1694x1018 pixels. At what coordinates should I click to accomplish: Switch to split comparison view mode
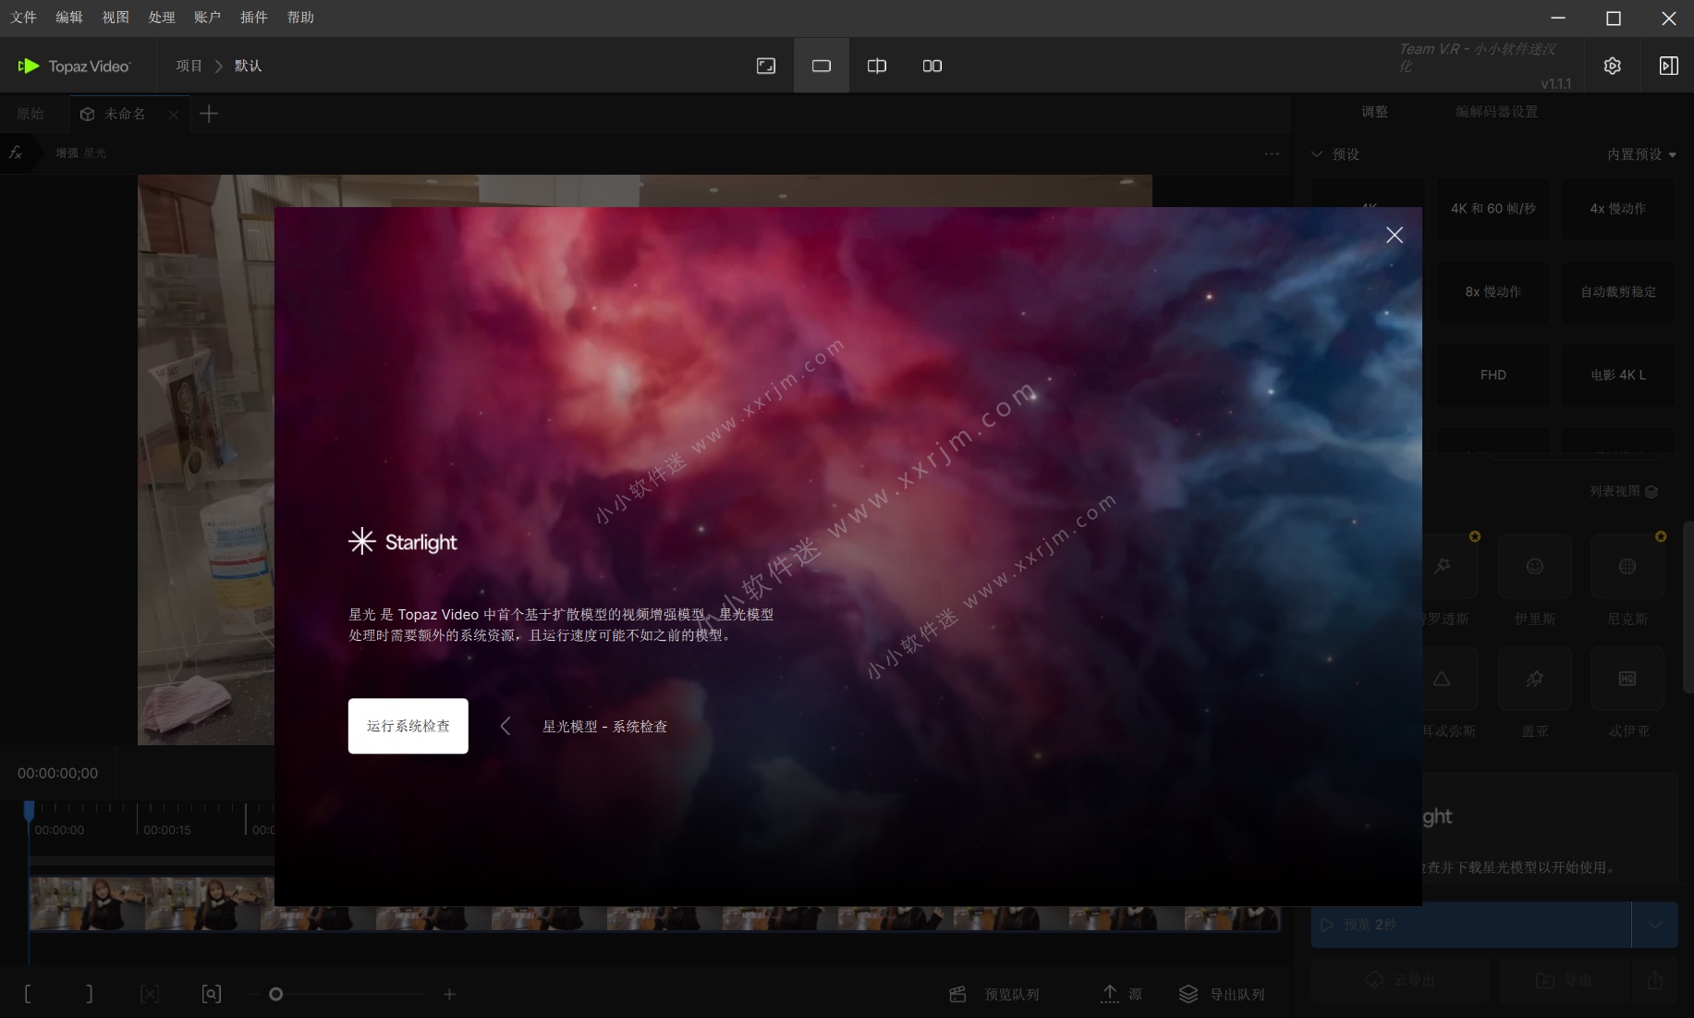876,65
